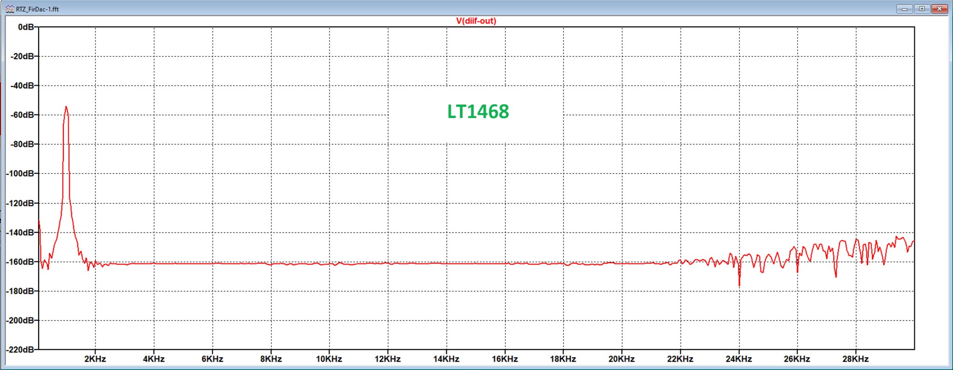953x370 pixels.
Task: Click the 6KHz horizontal axis label
Action: point(212,359)
